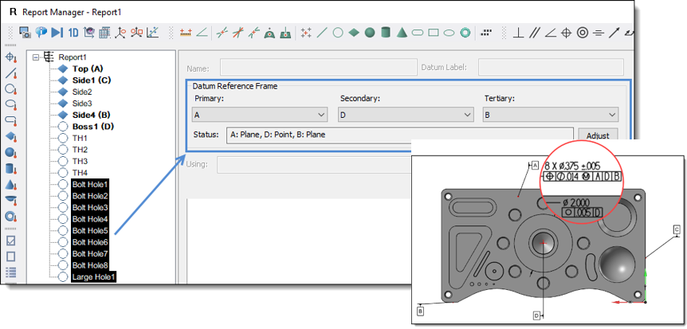Select the Cone feature tool
Screen dimensions: 687x329
402,33
